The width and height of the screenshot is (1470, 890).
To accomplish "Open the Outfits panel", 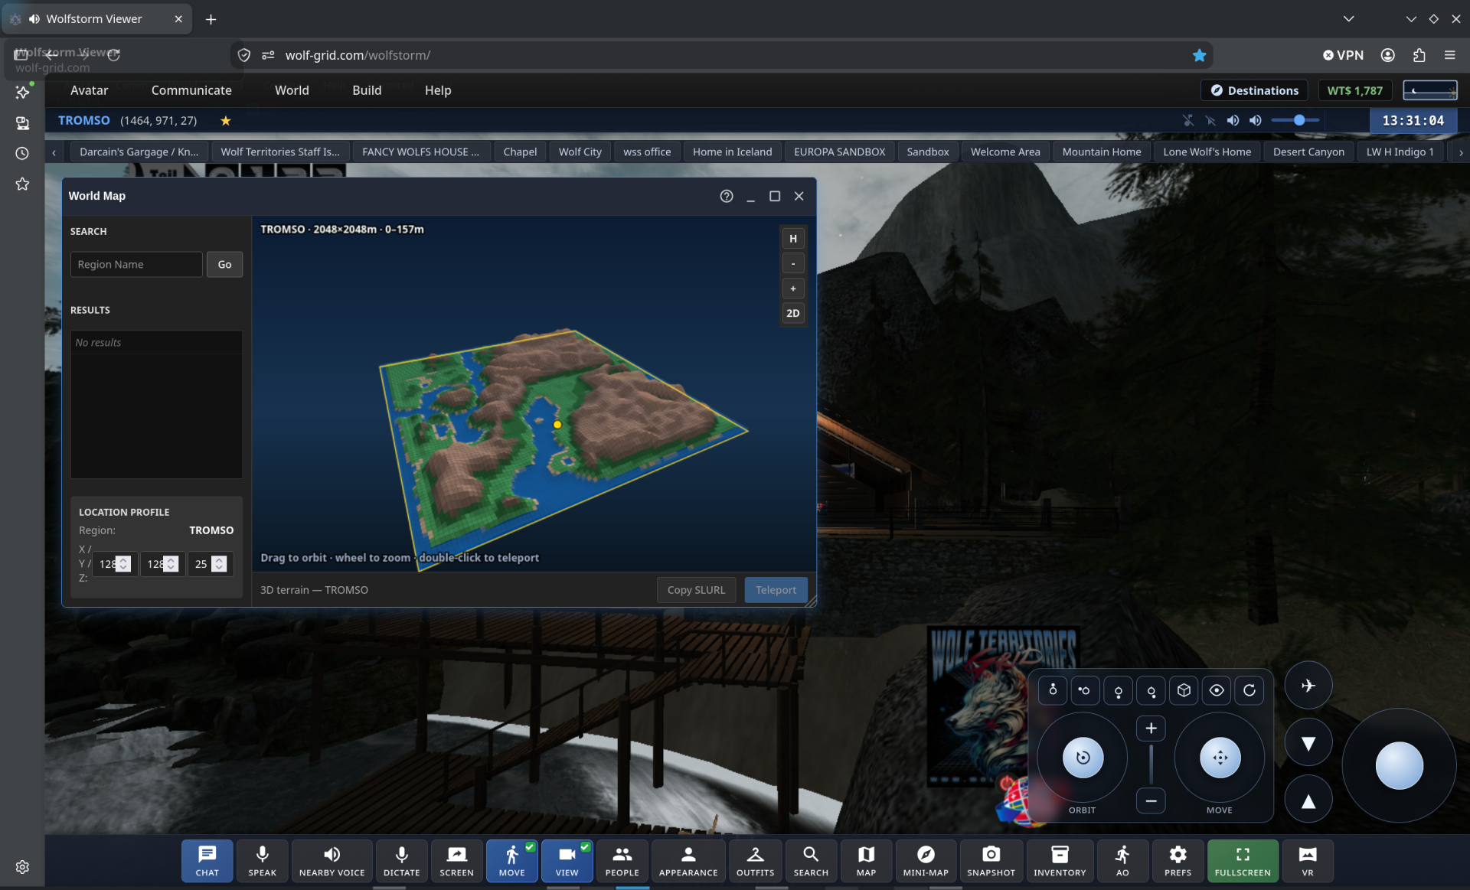I will [755, 861].
